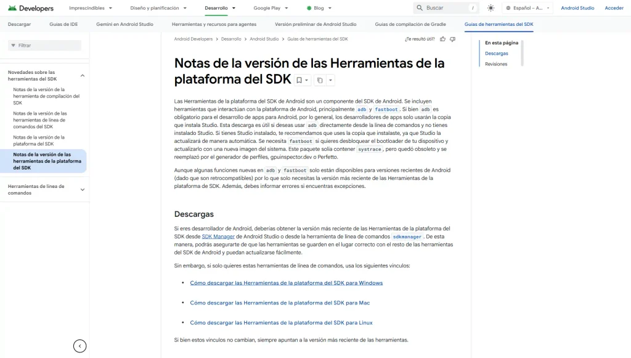Click the search magnifier icon
Screen dimensions: 631x358
(x=419, y=7)
